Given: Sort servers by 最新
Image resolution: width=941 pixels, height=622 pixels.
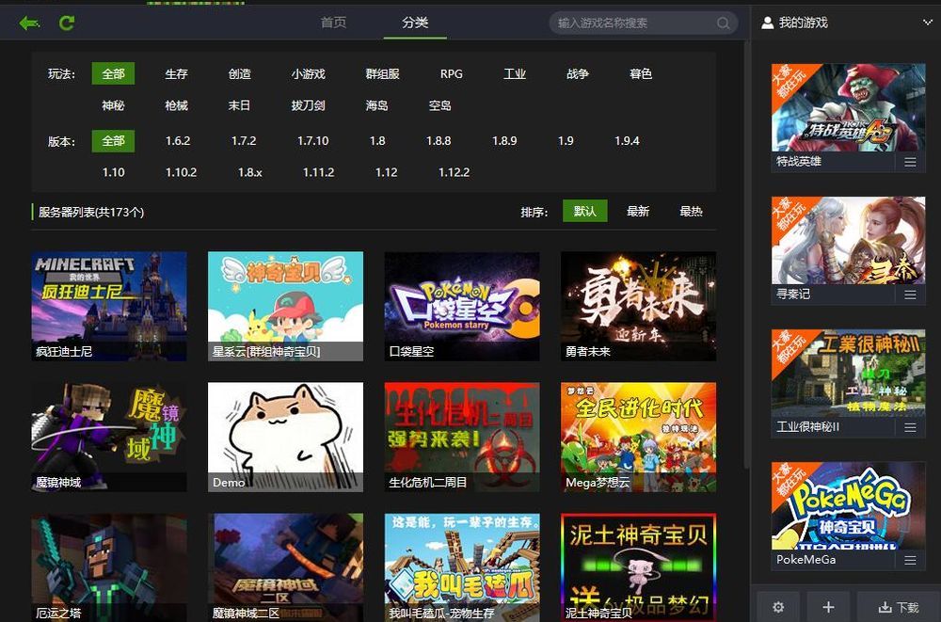Looking at the screenshot, I should tap(638, 212).
